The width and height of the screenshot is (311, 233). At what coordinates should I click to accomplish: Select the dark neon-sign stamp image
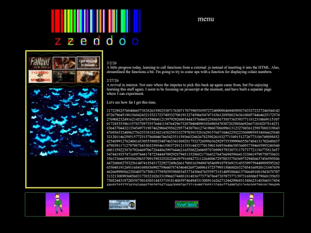(65, 77)
